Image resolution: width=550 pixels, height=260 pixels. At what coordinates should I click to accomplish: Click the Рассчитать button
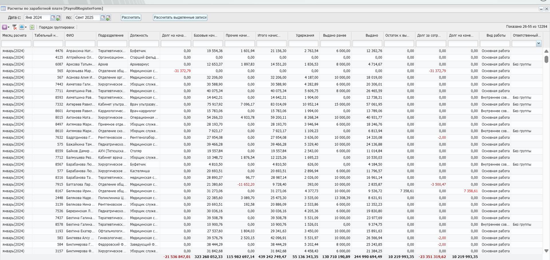[131, 17]
